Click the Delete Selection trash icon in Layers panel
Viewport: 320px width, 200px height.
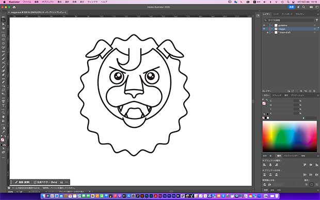(314, 91)
